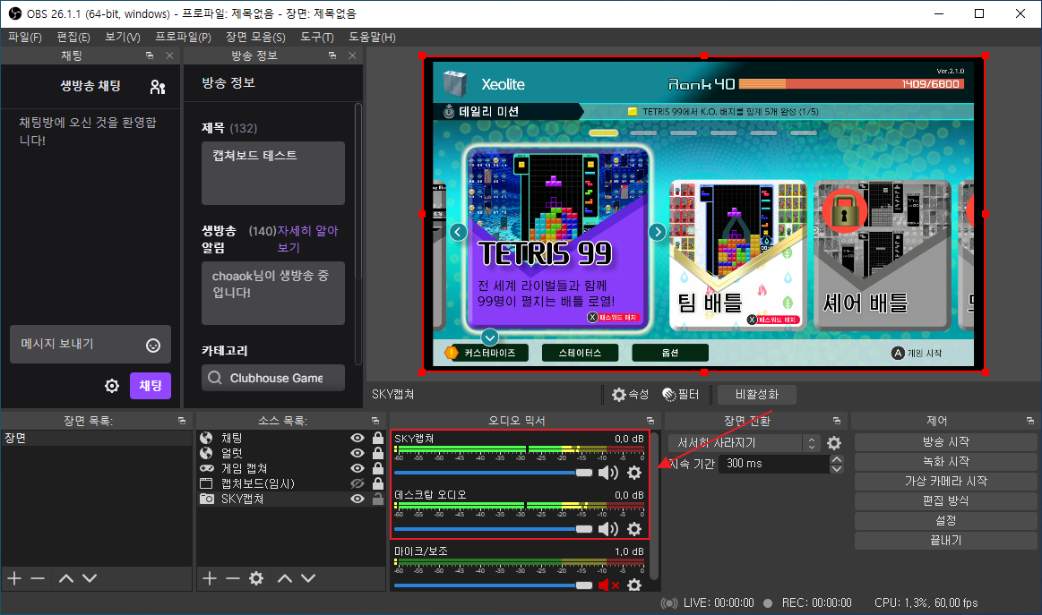Pop out the 장면 전환 dock

(837, 421)
